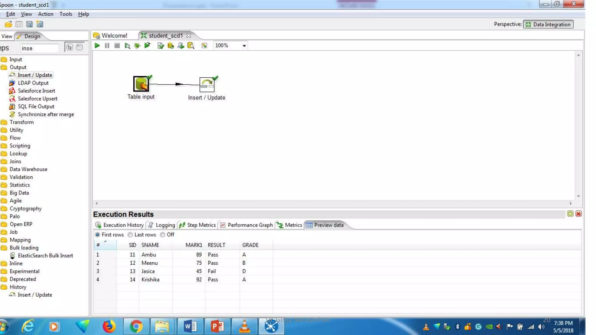Select the Insert / Update step on canvas
Screen dimensions: 596x335
207,85
